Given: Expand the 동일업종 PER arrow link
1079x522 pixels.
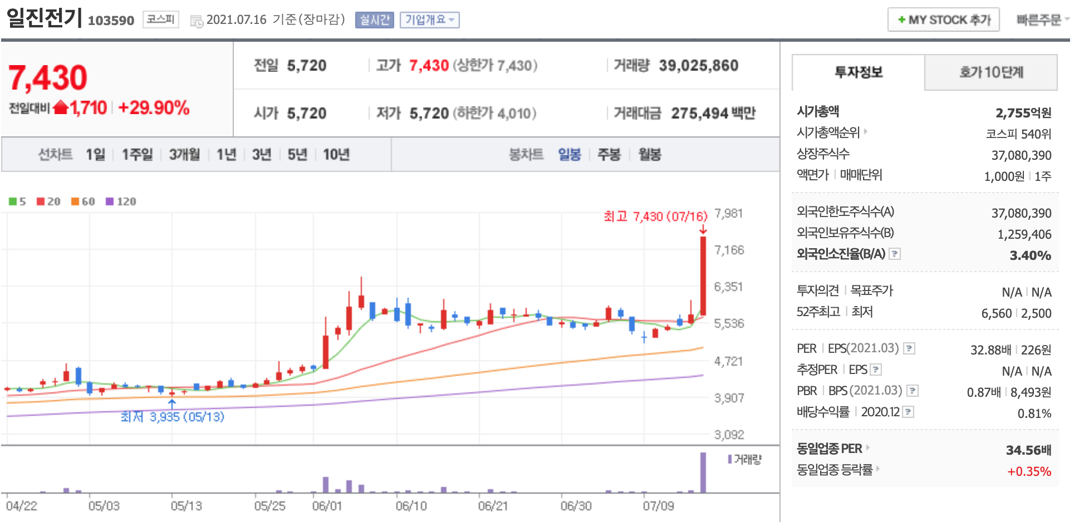Looking at the screenshot, I should pyautogui.click(x=868, y=447).
